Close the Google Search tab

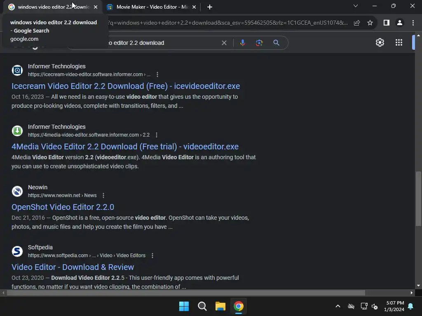pyautogui.click(x=96, y=7)
